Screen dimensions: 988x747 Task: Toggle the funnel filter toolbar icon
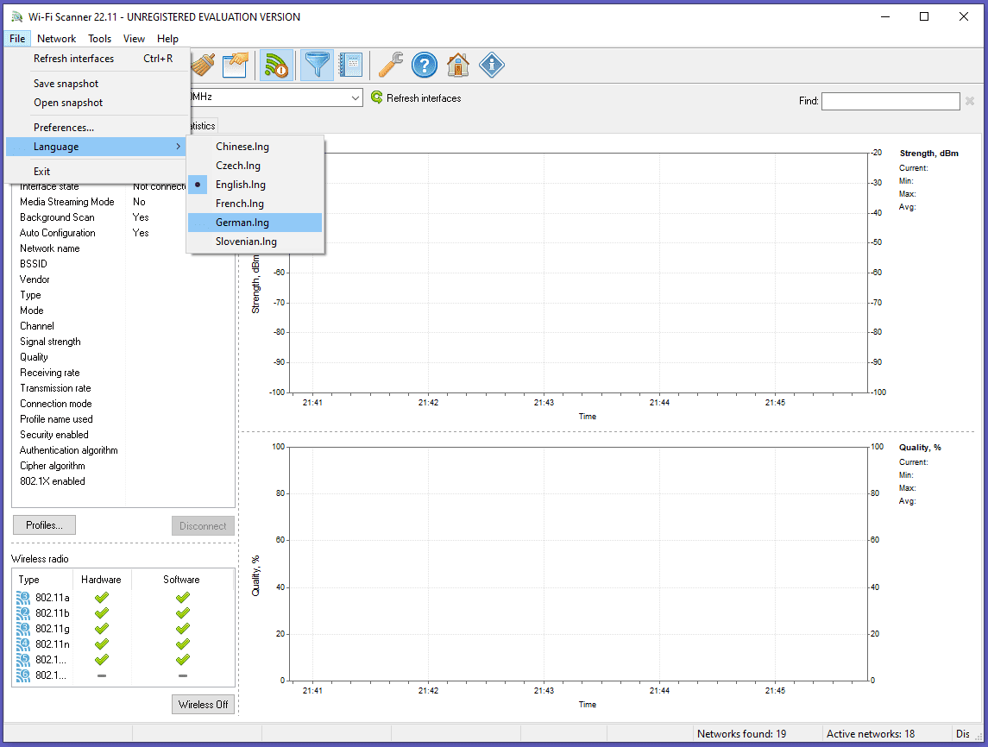(317, 65)
